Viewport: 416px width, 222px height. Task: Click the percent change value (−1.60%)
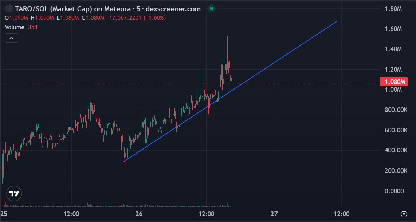tap(154, 18)
